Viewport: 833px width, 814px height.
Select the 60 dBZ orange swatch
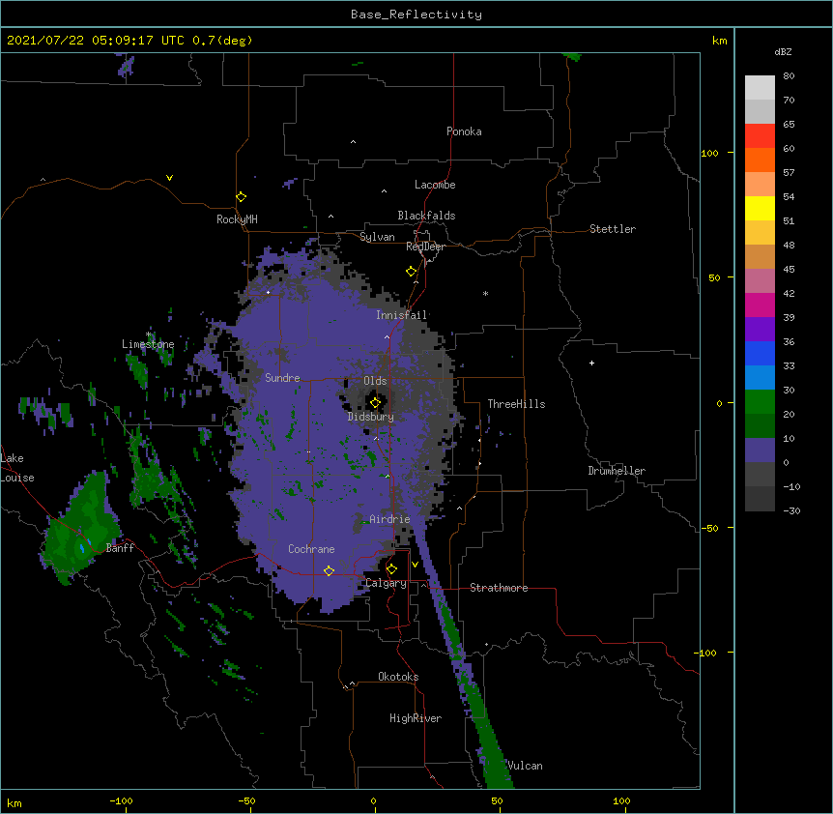click(x=760, y=160)
